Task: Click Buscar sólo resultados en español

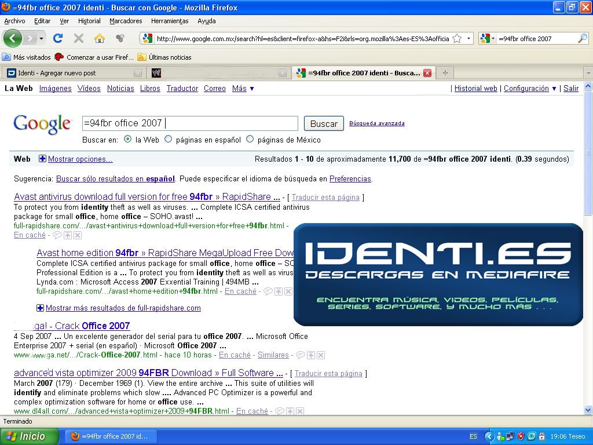Action: (115, 178)
